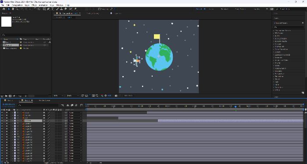This screenshot has width=307, height=164.
Task: Click the New Folder icon in Project panel
Action: click(x=6, y=96)
